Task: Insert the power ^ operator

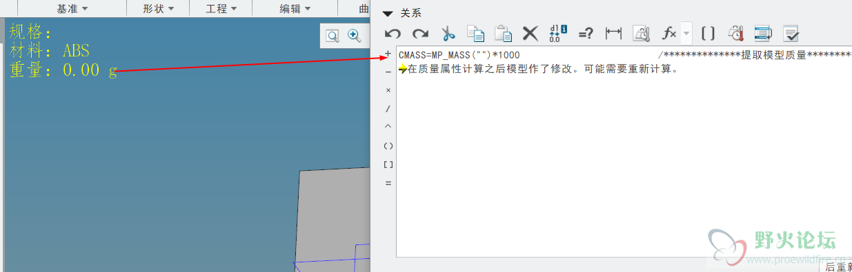Action: pyautogui.click(x=388, y=127)
